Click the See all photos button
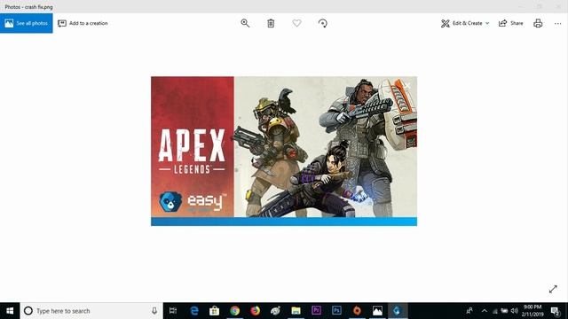This screenshot has width=568, height=319. pos(26,23)
